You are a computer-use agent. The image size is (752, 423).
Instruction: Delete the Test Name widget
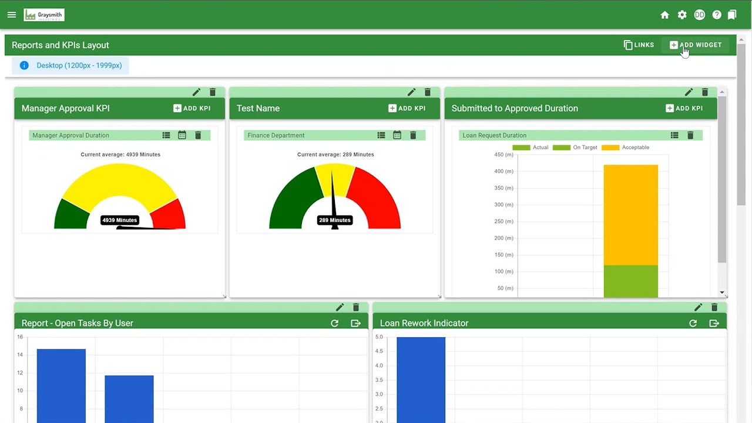click(428, 92)
